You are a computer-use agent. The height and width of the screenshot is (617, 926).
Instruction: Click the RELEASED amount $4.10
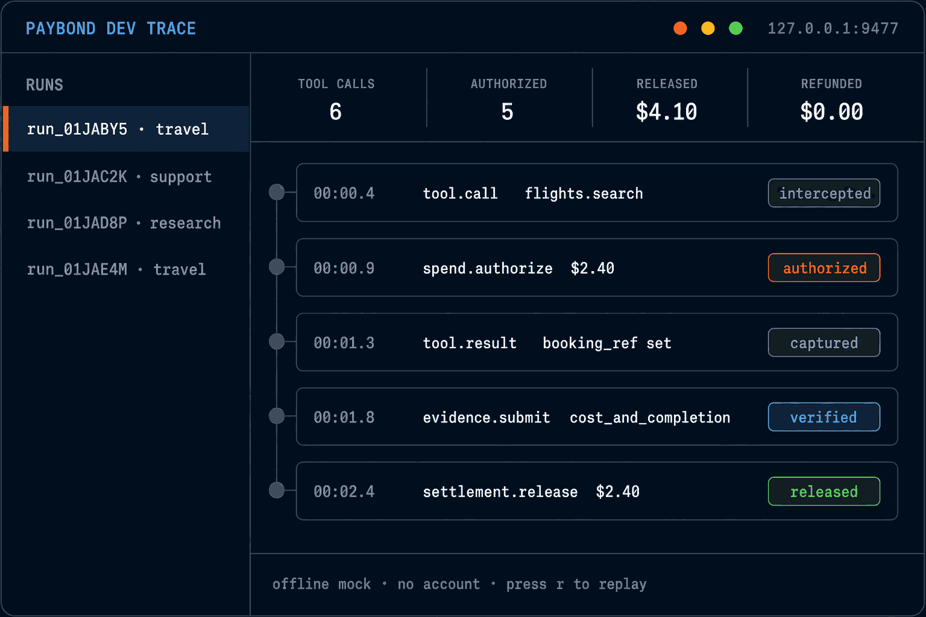[667, 111]
